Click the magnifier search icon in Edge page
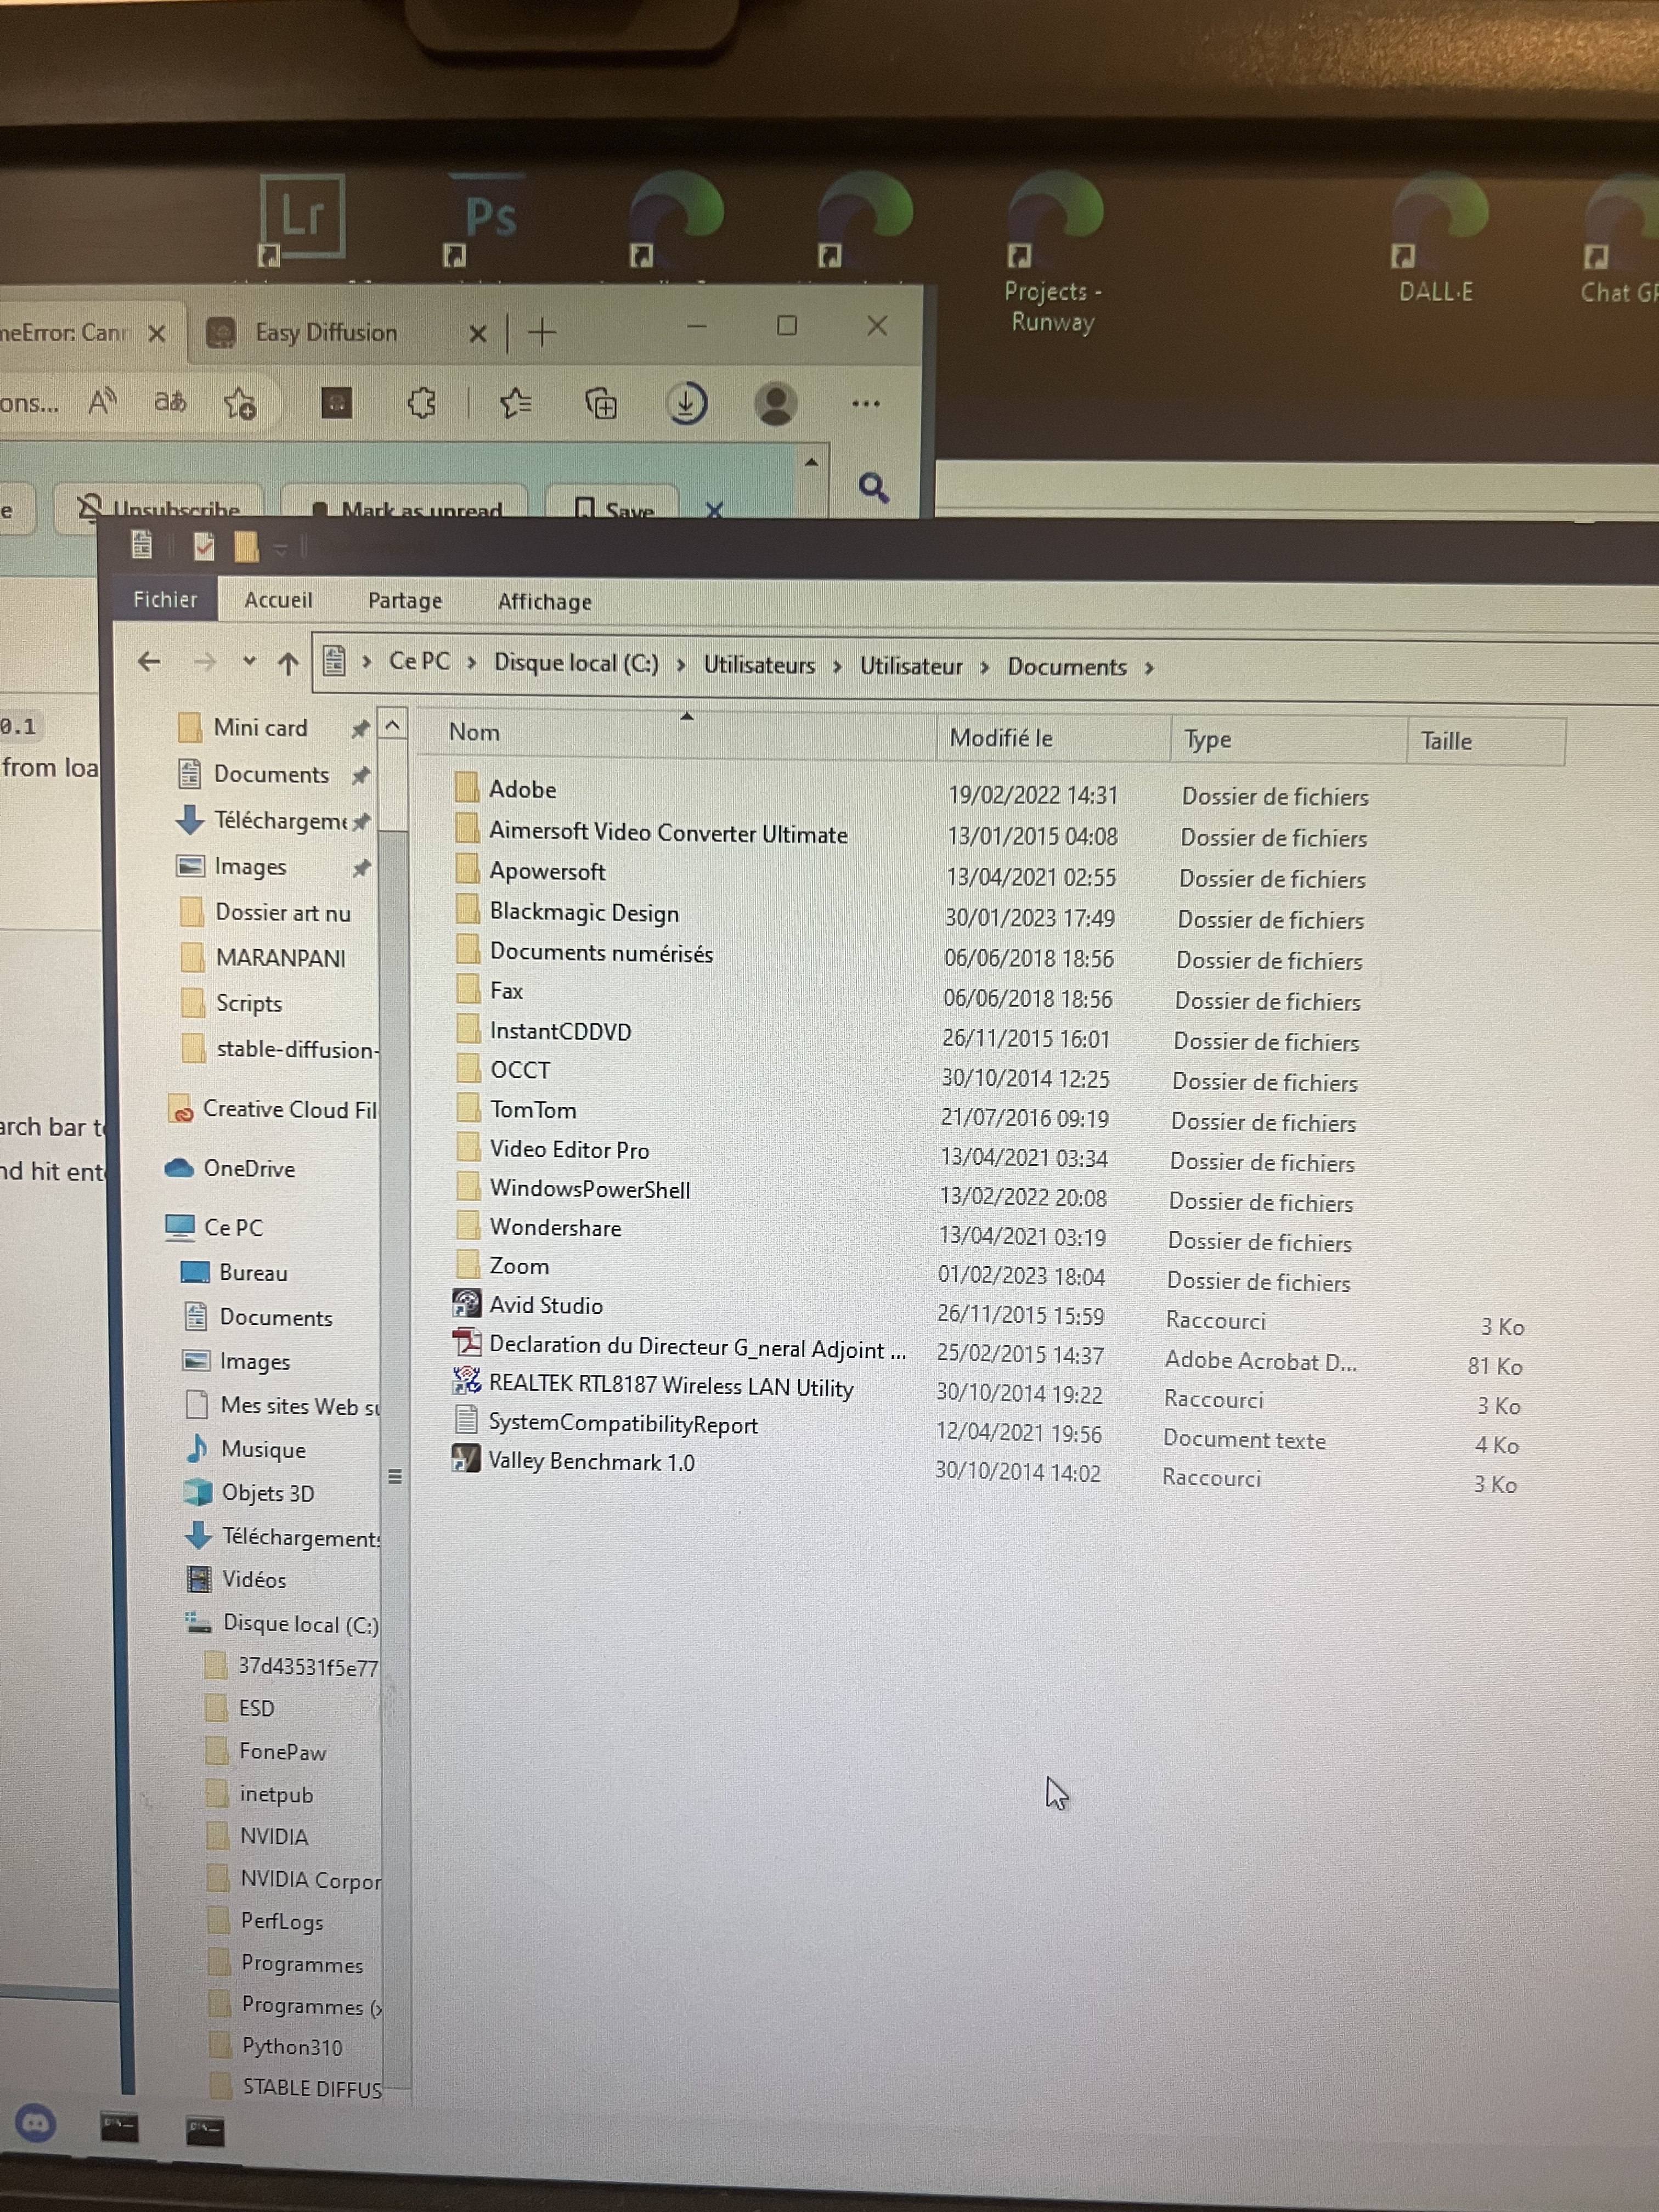The image size is (1659, 2212). click(x=873, y=487)
